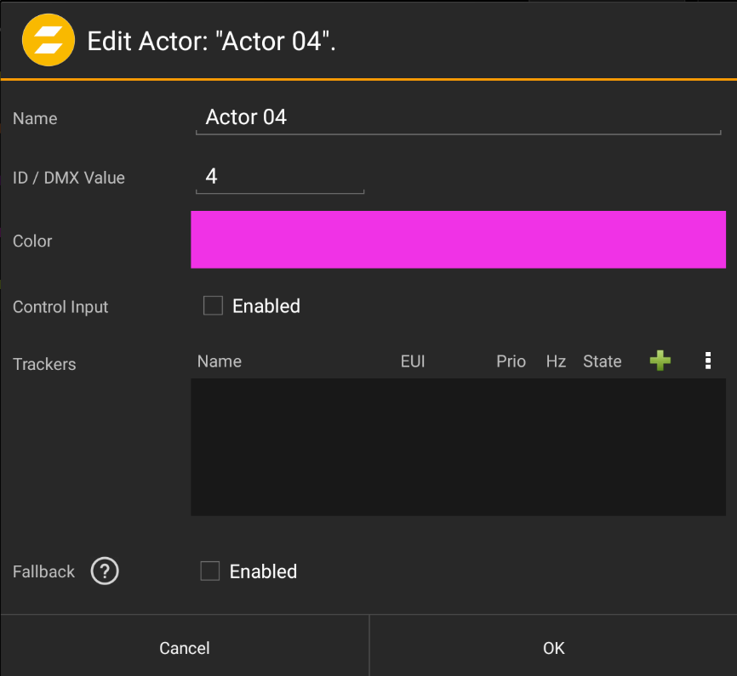Screen dimensions: 737x676
Task: Dismiss the dialog with Cancel
Action: point(184,648)
